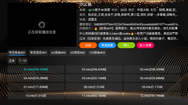
Task: Play episode 06.mkv[335.88MB]
Action: point(152,78)
